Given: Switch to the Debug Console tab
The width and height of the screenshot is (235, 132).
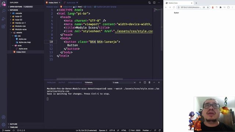Looking at the screenshot, I should (75, 82).
